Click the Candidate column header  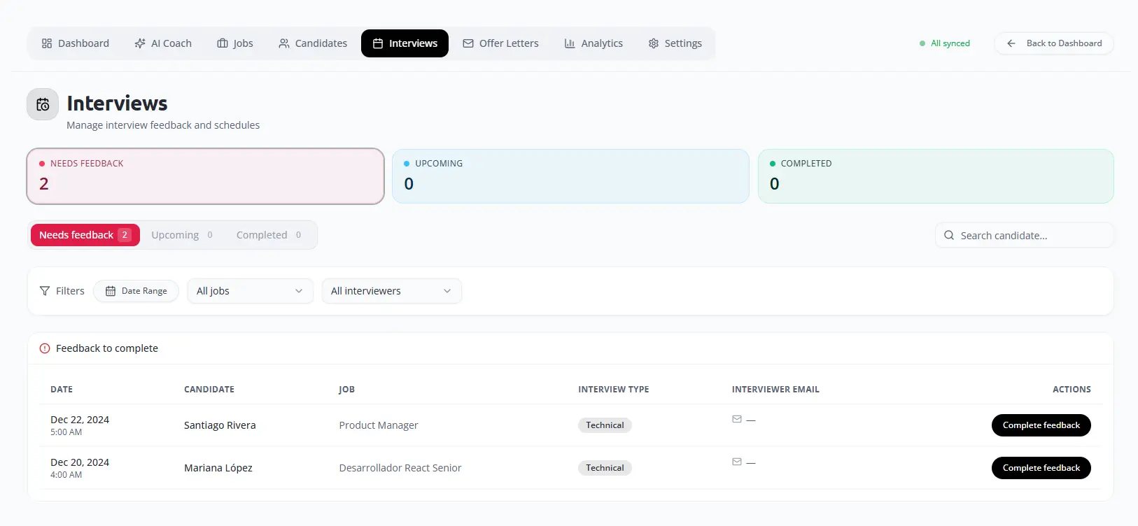(x=209, y=390)
